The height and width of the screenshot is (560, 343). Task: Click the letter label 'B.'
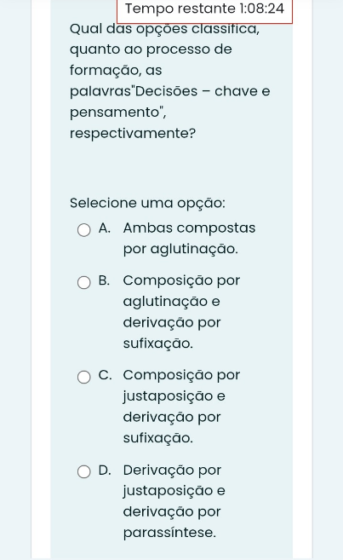(x=104, y=280)
